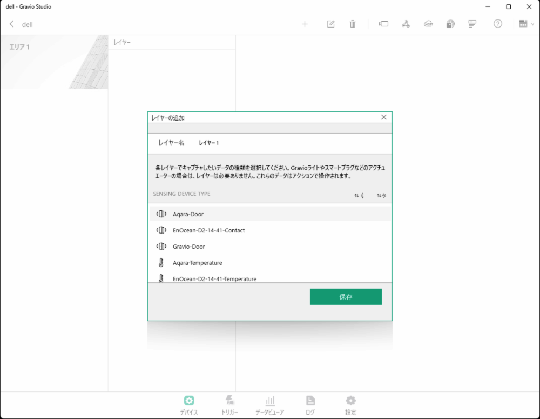540x419 pixels.
Task: Add a new item with the plus icon
Action: tap(305, 24)
